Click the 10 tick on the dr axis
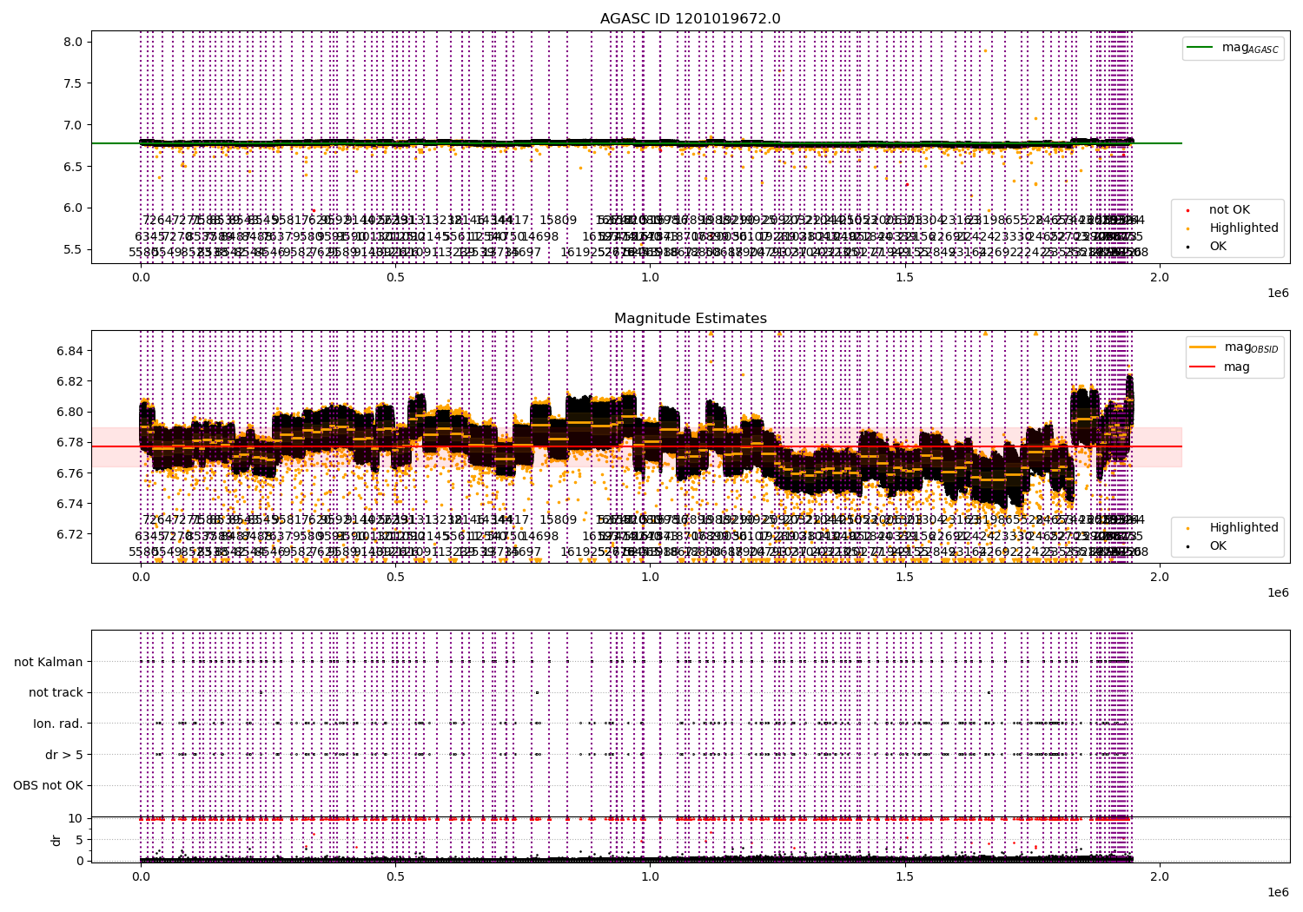This screenshot has height=912, width=1303. 76,818
